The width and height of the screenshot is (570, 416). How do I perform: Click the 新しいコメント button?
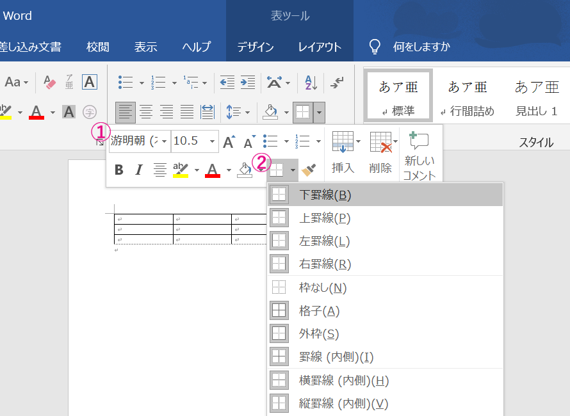[419, 156]
